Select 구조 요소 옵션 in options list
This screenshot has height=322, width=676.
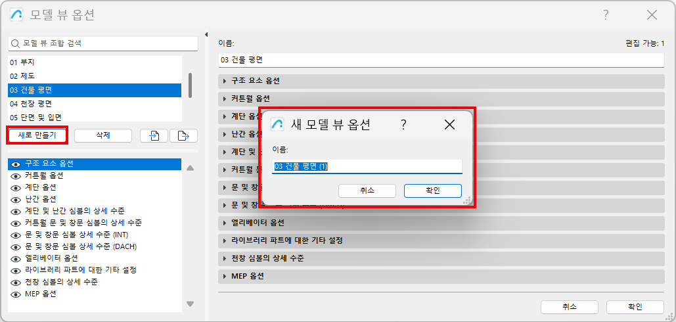[95, 164]
